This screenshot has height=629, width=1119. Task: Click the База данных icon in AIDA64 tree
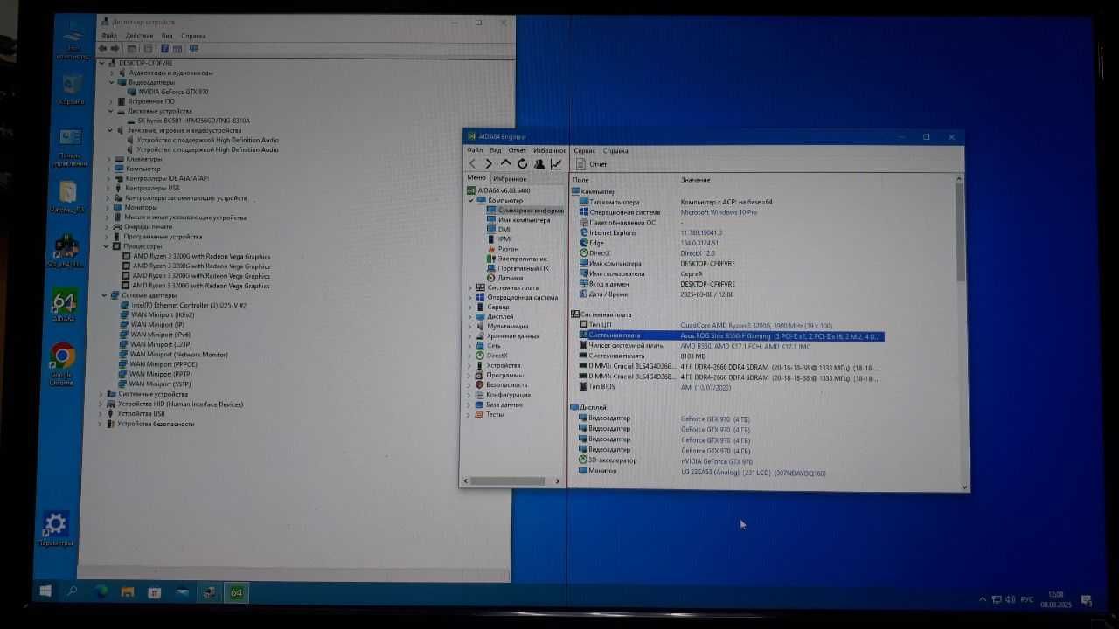[480, 404]
